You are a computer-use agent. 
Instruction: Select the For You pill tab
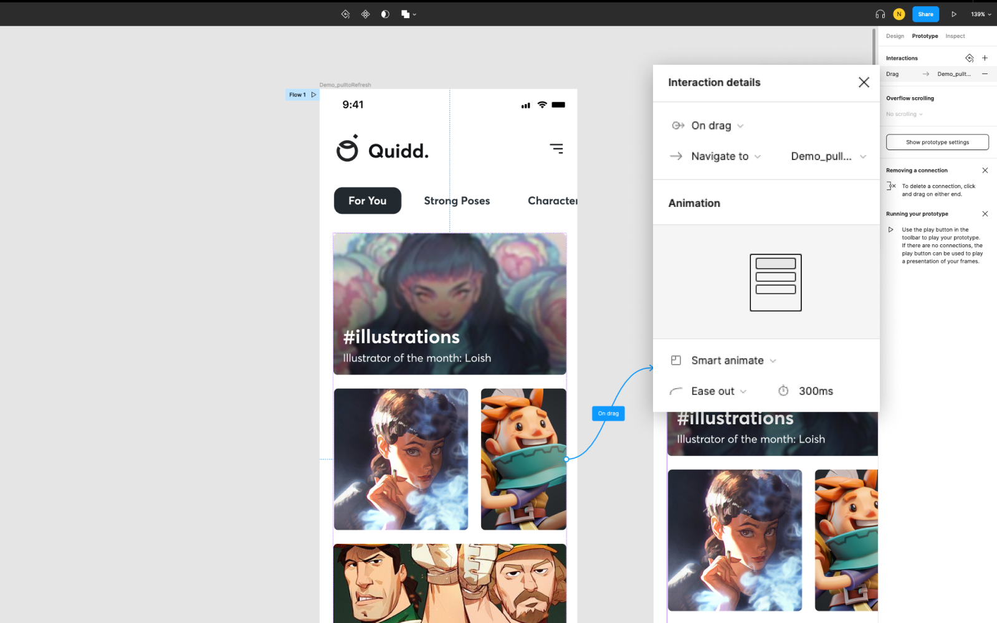368,201
